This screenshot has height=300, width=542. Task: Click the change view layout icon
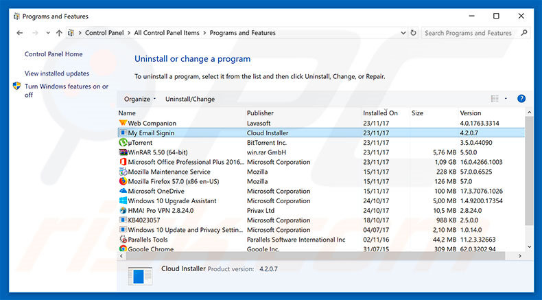(495, 99)
